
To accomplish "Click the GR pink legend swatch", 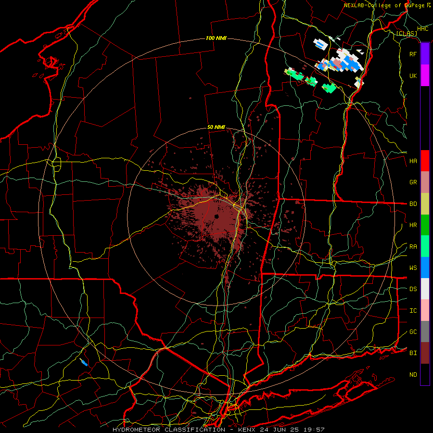I will (425, 182).
